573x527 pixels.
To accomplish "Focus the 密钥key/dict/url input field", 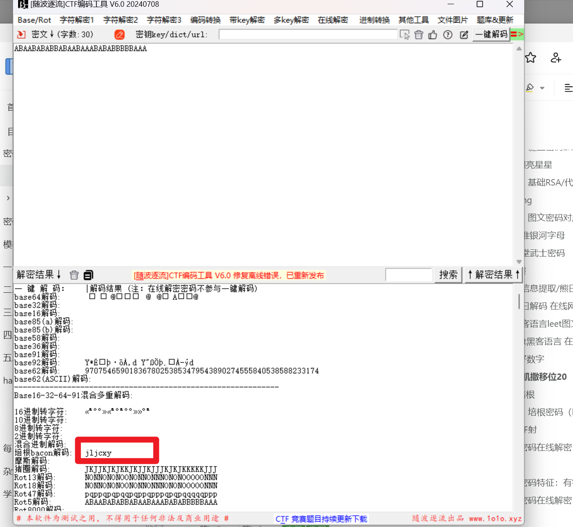I will tap(308, 34).
